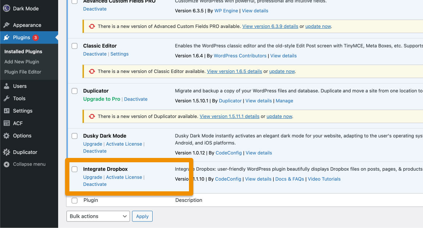Viewport: 423px width, 228px height.
Task: Click the Users person icon
Action: point(7,86)
